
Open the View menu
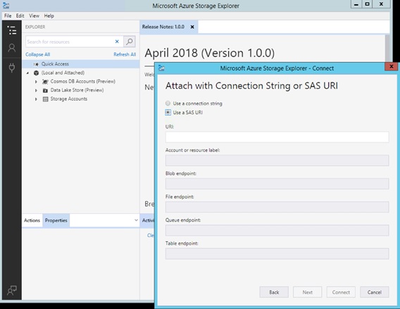(34, 16)
